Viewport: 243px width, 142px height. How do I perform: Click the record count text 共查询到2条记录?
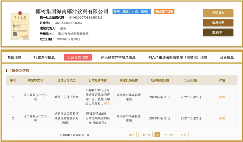[70, 135]
